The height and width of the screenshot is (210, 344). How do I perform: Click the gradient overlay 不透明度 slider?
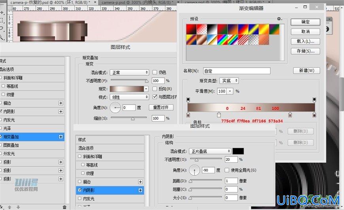[x=129, y=81]
